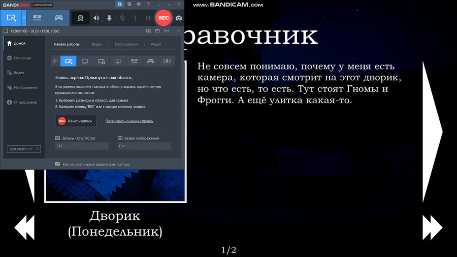Click the pause recording icon
The width and height of the screenshot is (457, 257).
point(148,18)
